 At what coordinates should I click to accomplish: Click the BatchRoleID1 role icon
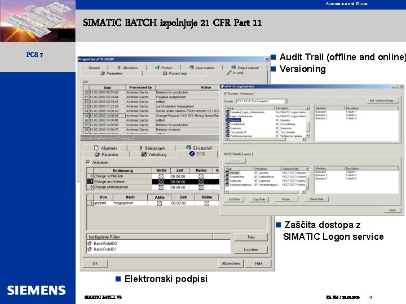tap(90, 249)
